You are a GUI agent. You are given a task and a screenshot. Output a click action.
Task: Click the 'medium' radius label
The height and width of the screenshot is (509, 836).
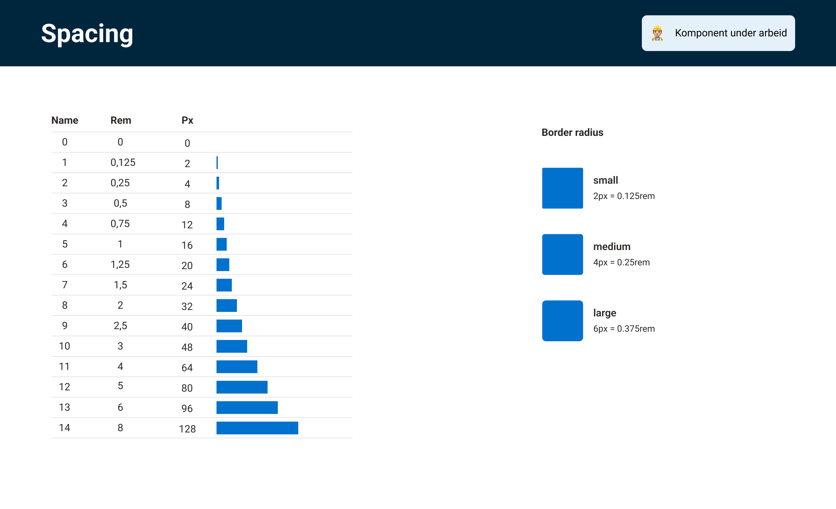[x=612, y=246]
